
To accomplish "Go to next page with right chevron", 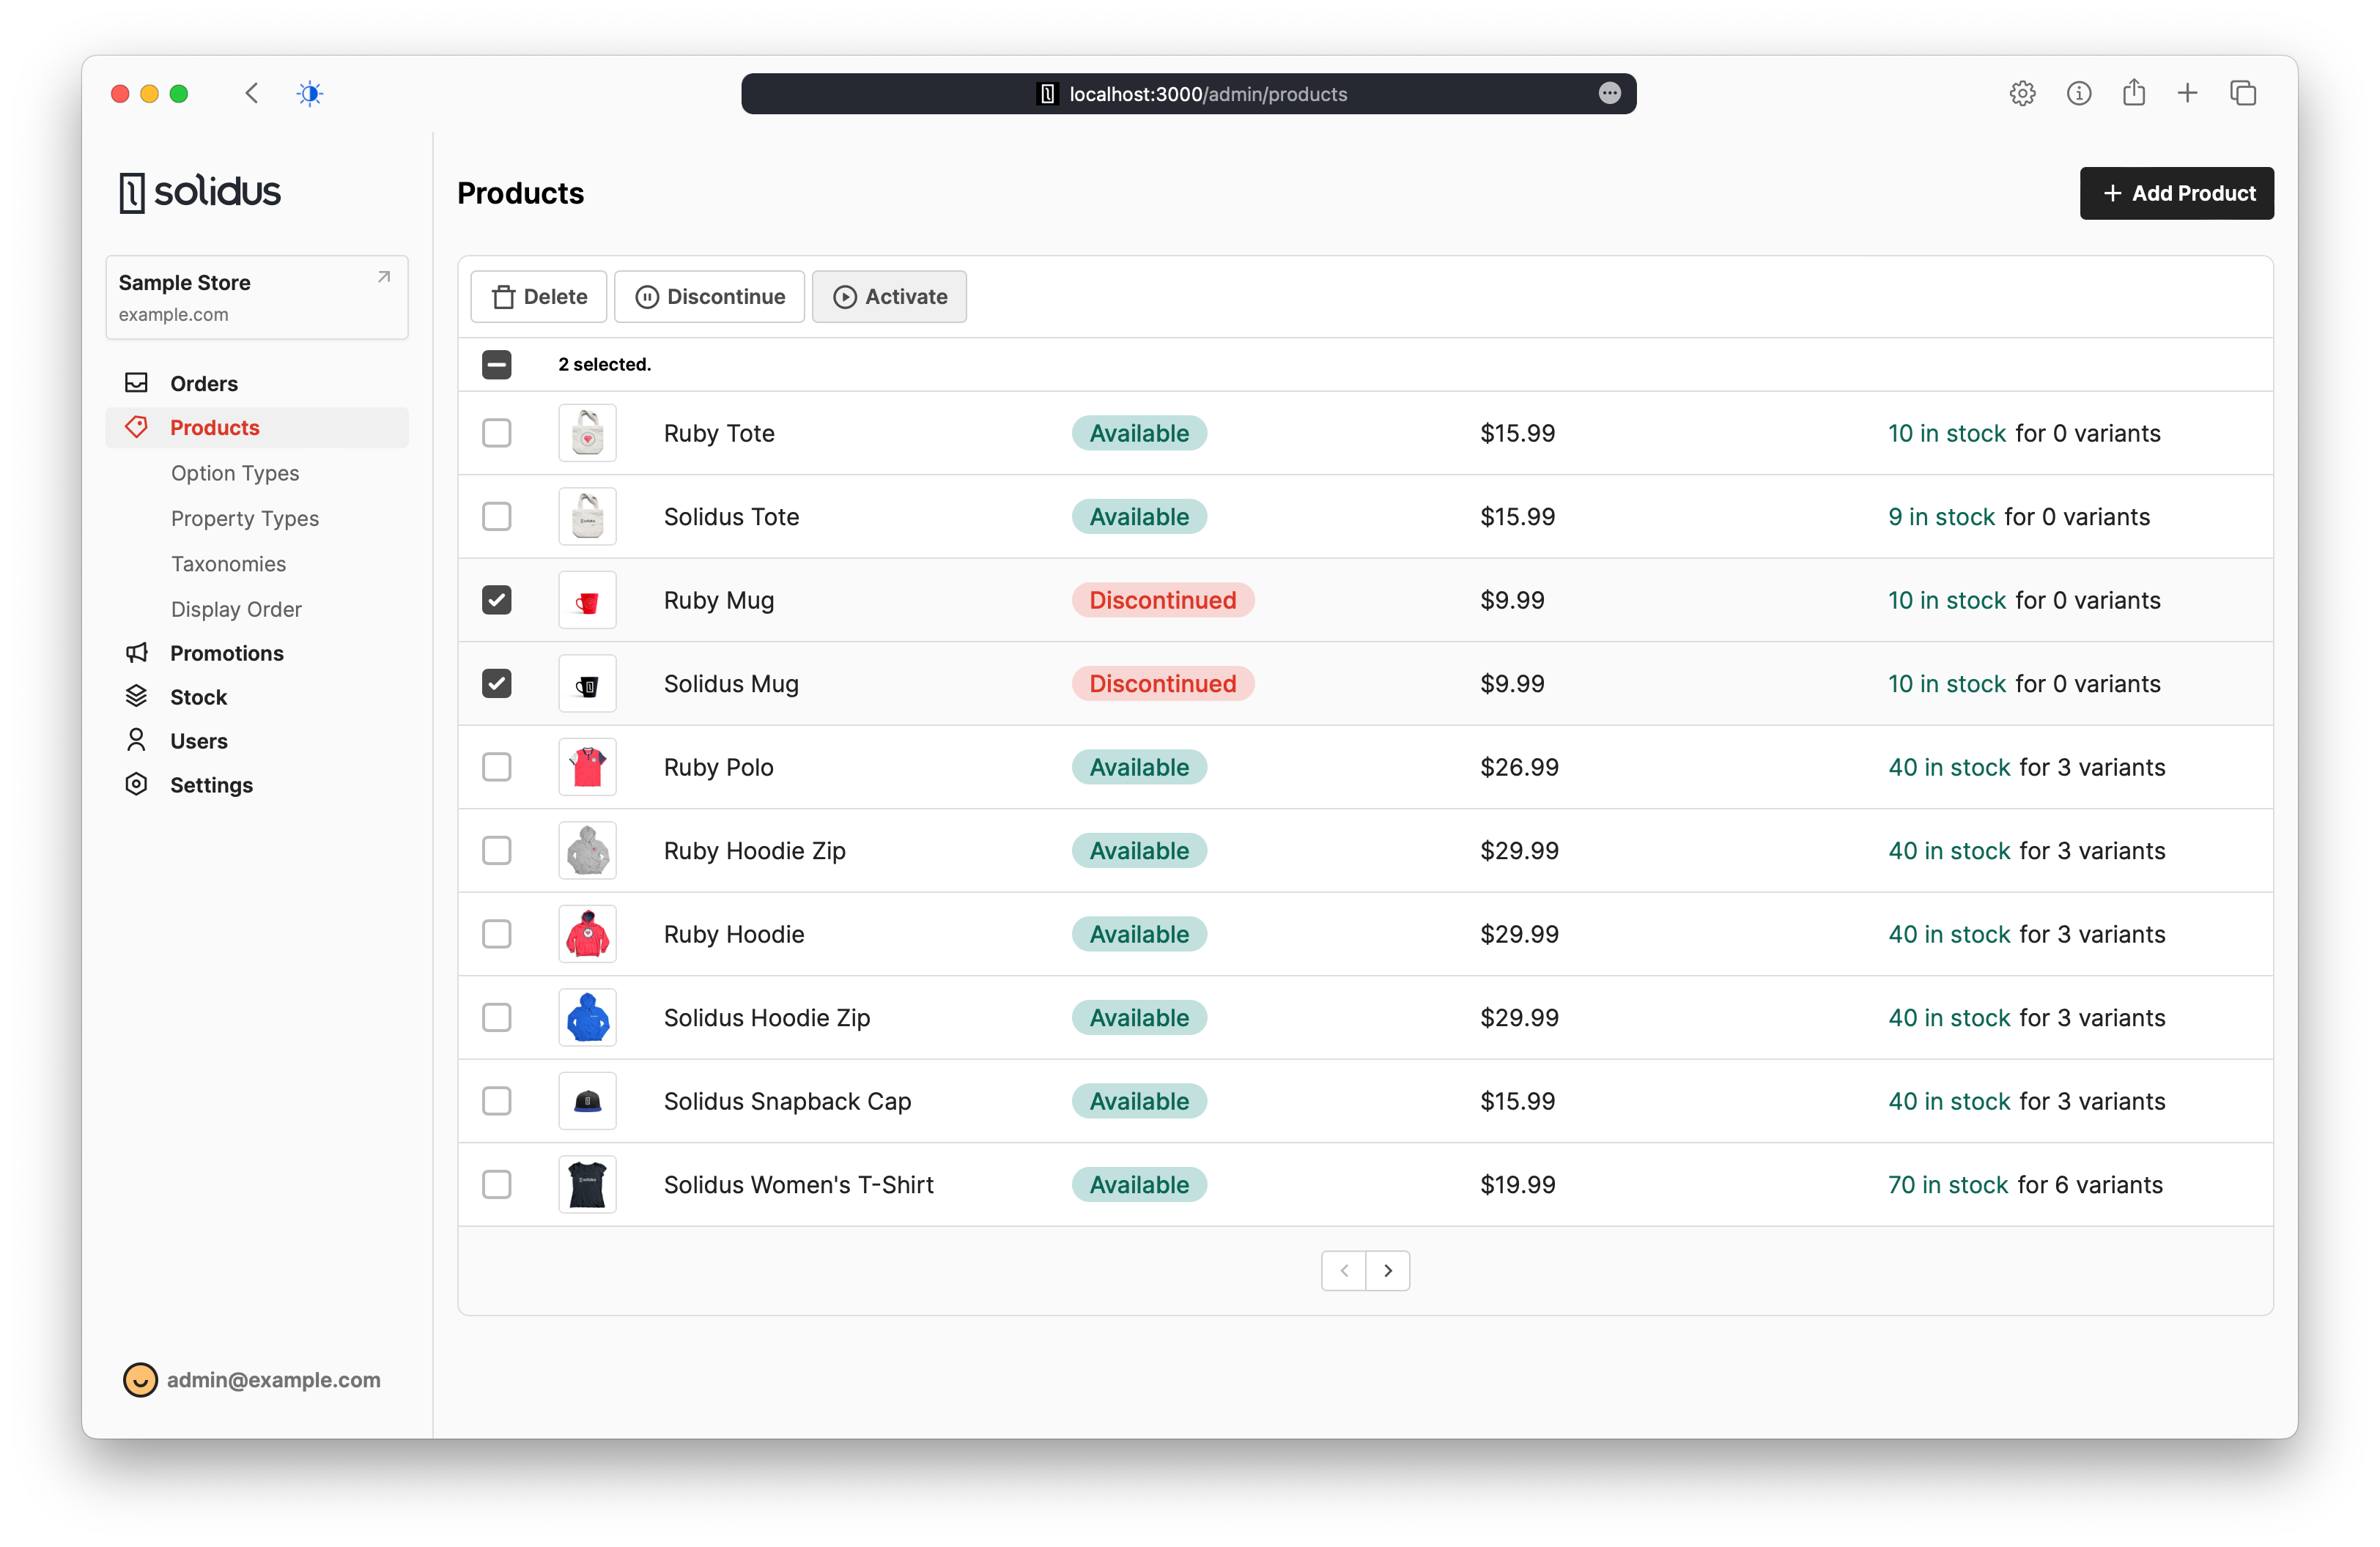I will (x=1387, y=1270).
